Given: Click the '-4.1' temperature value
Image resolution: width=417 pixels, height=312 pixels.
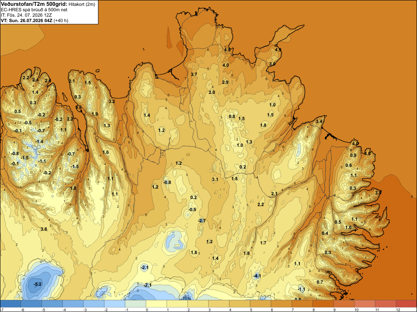Looking at the screenshot, I should 257,276.
